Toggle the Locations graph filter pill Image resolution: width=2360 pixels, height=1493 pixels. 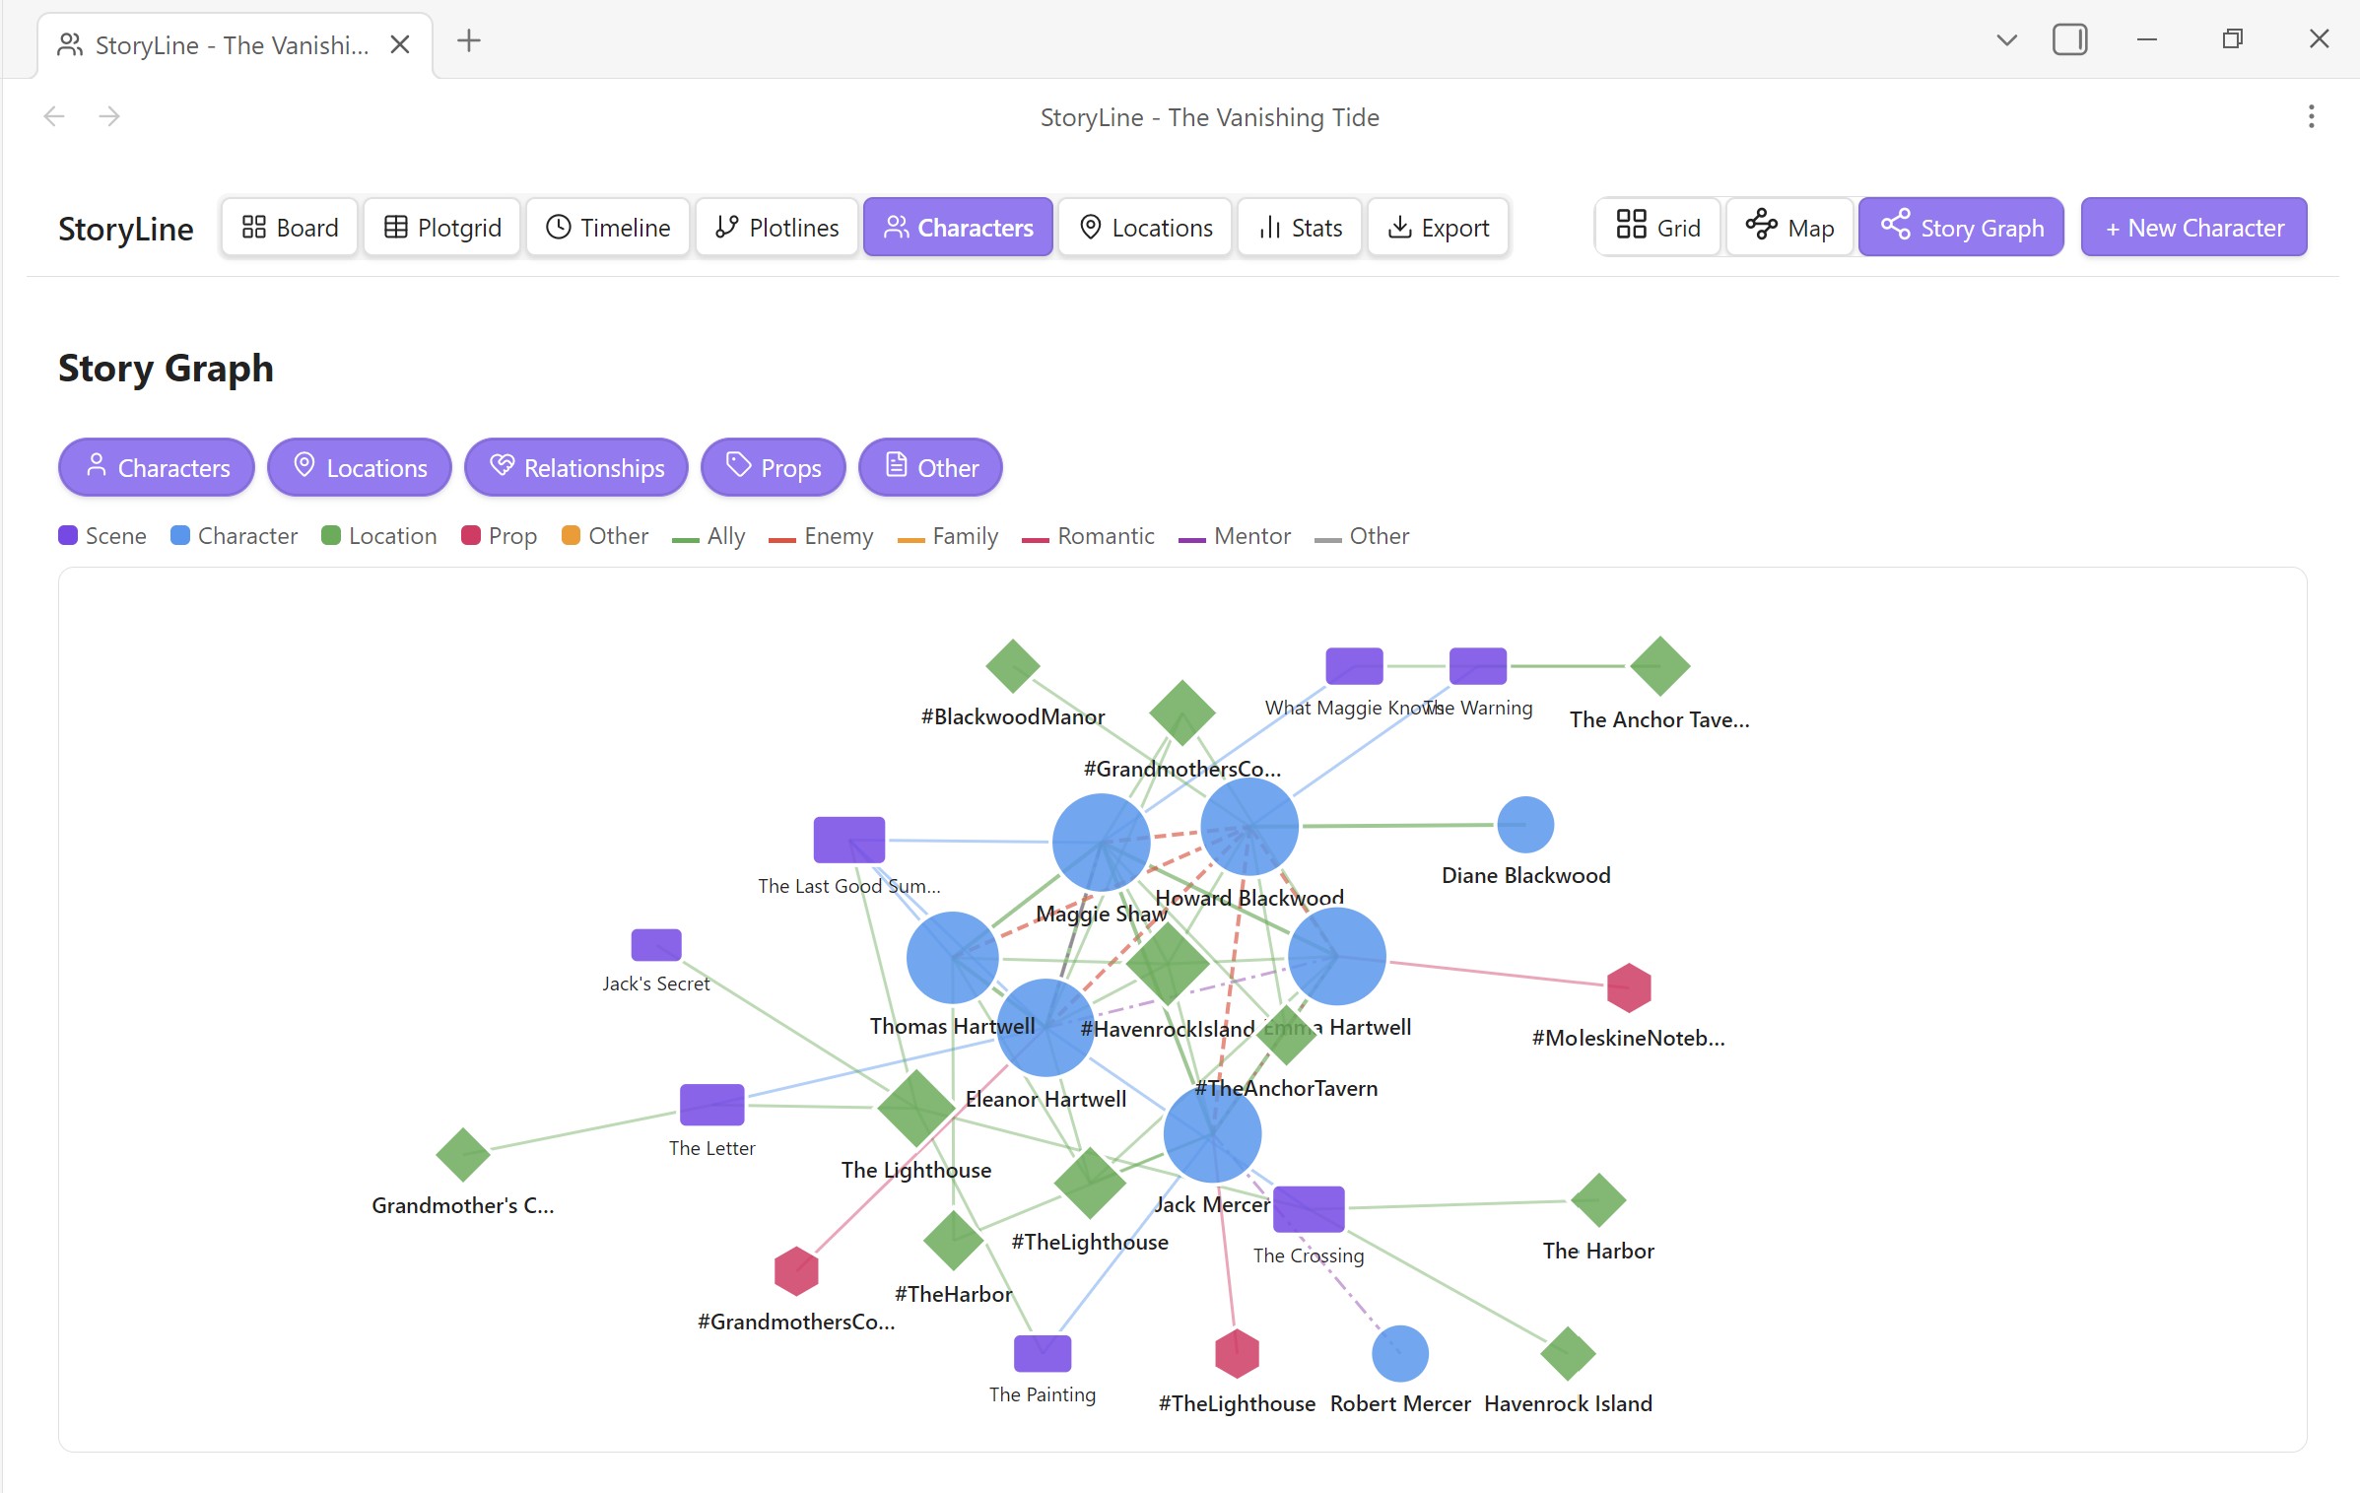point(360,467)
